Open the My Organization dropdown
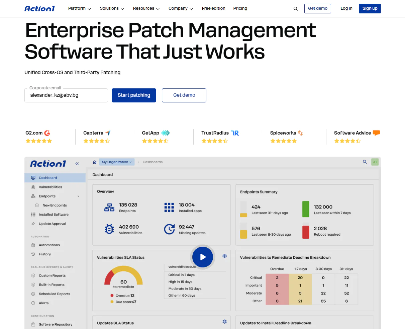The height and width of the screenshot is (329, 405). pos(117,162)
